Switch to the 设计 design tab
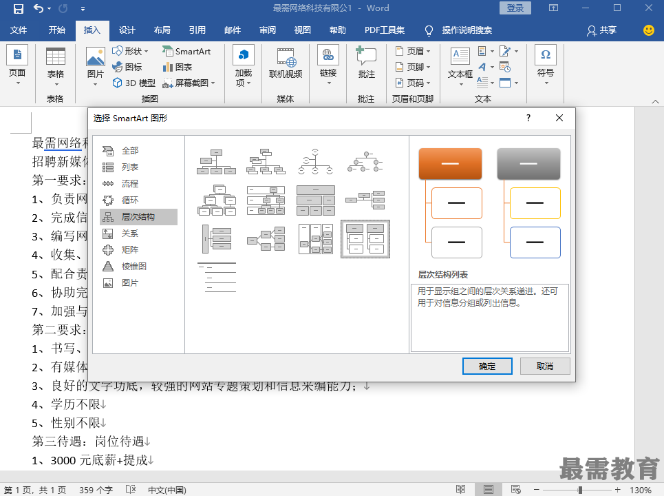Image resolution: width=664 pixels, height=496 pixels. click(x=127, y=30)
